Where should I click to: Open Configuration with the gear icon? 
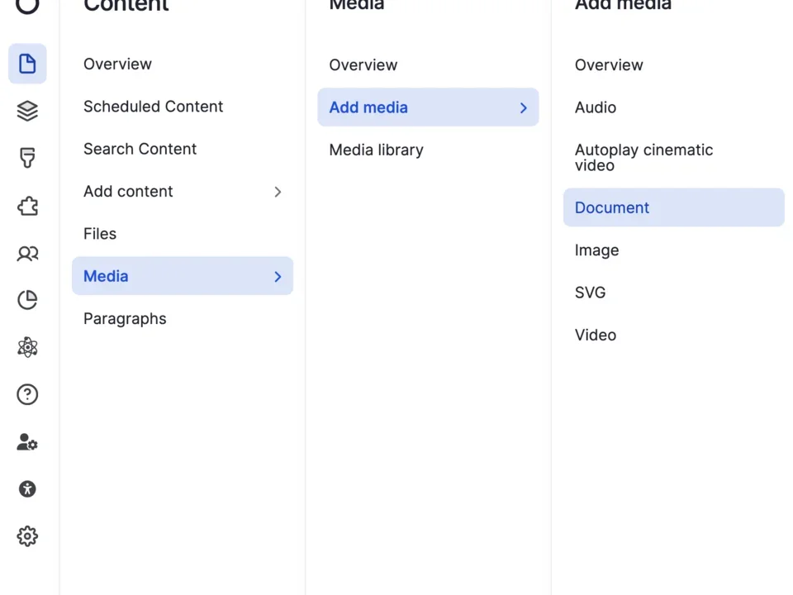(x=27, y=535)
